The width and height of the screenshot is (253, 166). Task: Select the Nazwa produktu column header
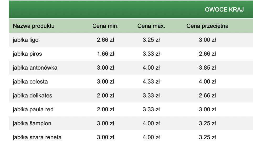(34, 26)
